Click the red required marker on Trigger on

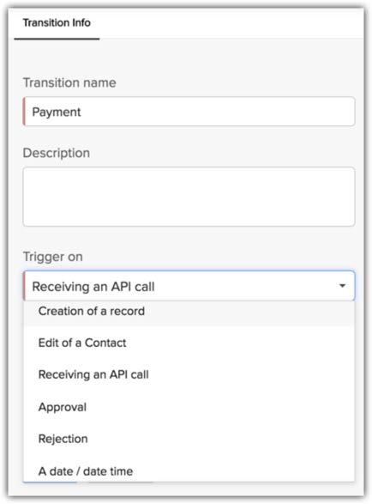[x=24, y=286]
